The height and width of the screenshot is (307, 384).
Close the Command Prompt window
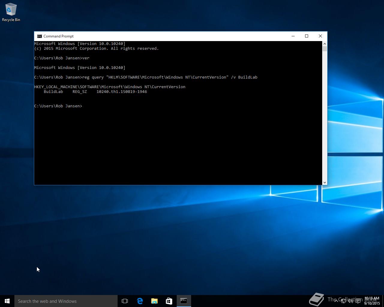pyautogui.click(x=320, y=36)
